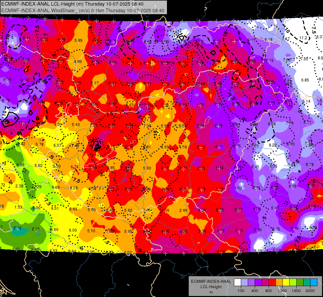
Task: Click the 6.18 grid value
Action: coord(269,40)
